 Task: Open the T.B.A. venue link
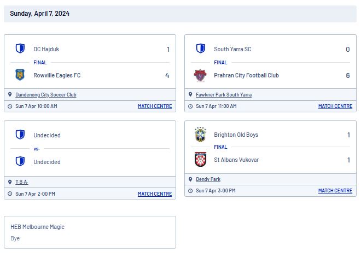pos(22,182)
